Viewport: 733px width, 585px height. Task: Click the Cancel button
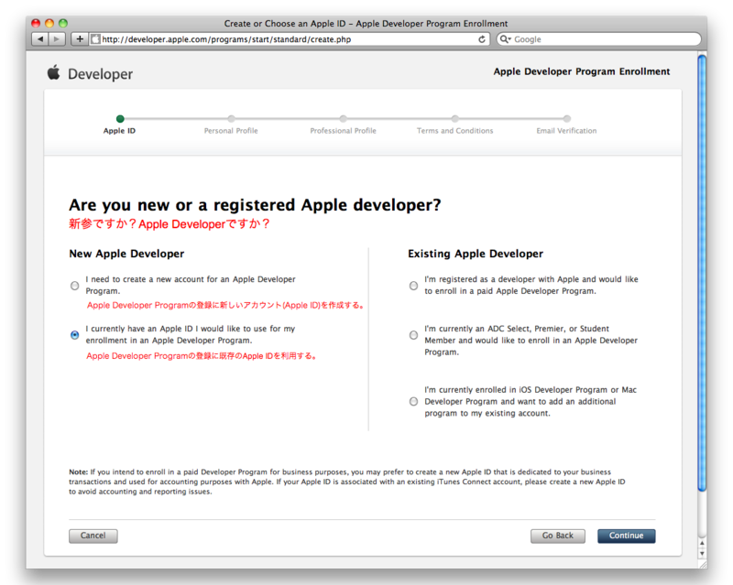tap(93, 536)
